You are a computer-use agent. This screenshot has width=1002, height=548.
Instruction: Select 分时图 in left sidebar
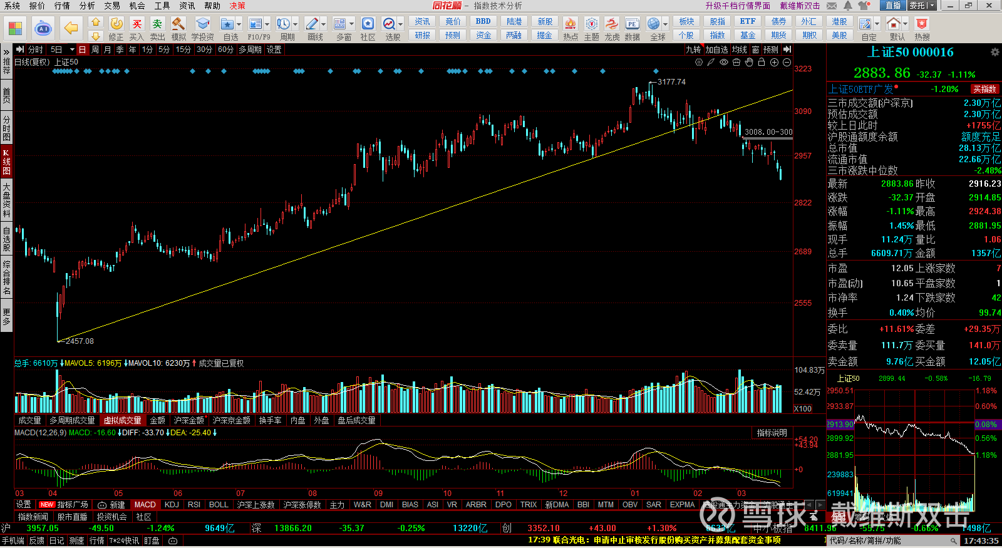(x=6, y=128)
